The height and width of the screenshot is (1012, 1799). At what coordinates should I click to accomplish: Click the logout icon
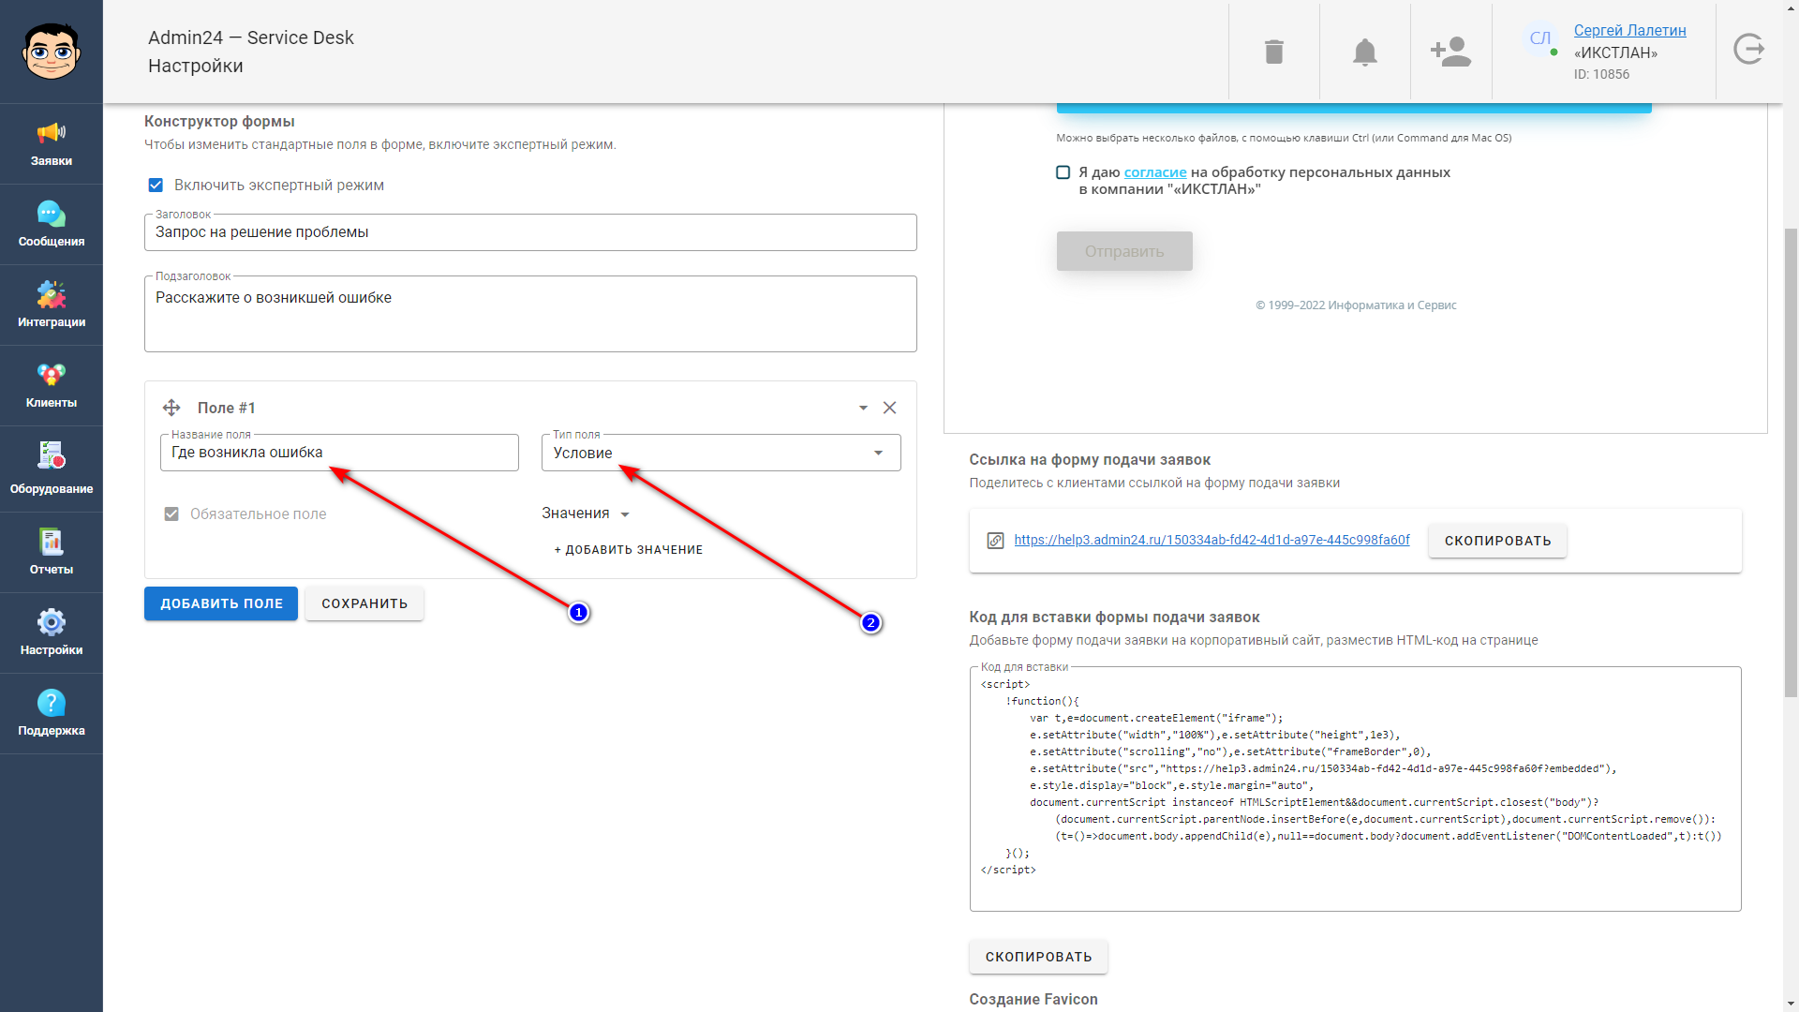(1748, 49)
